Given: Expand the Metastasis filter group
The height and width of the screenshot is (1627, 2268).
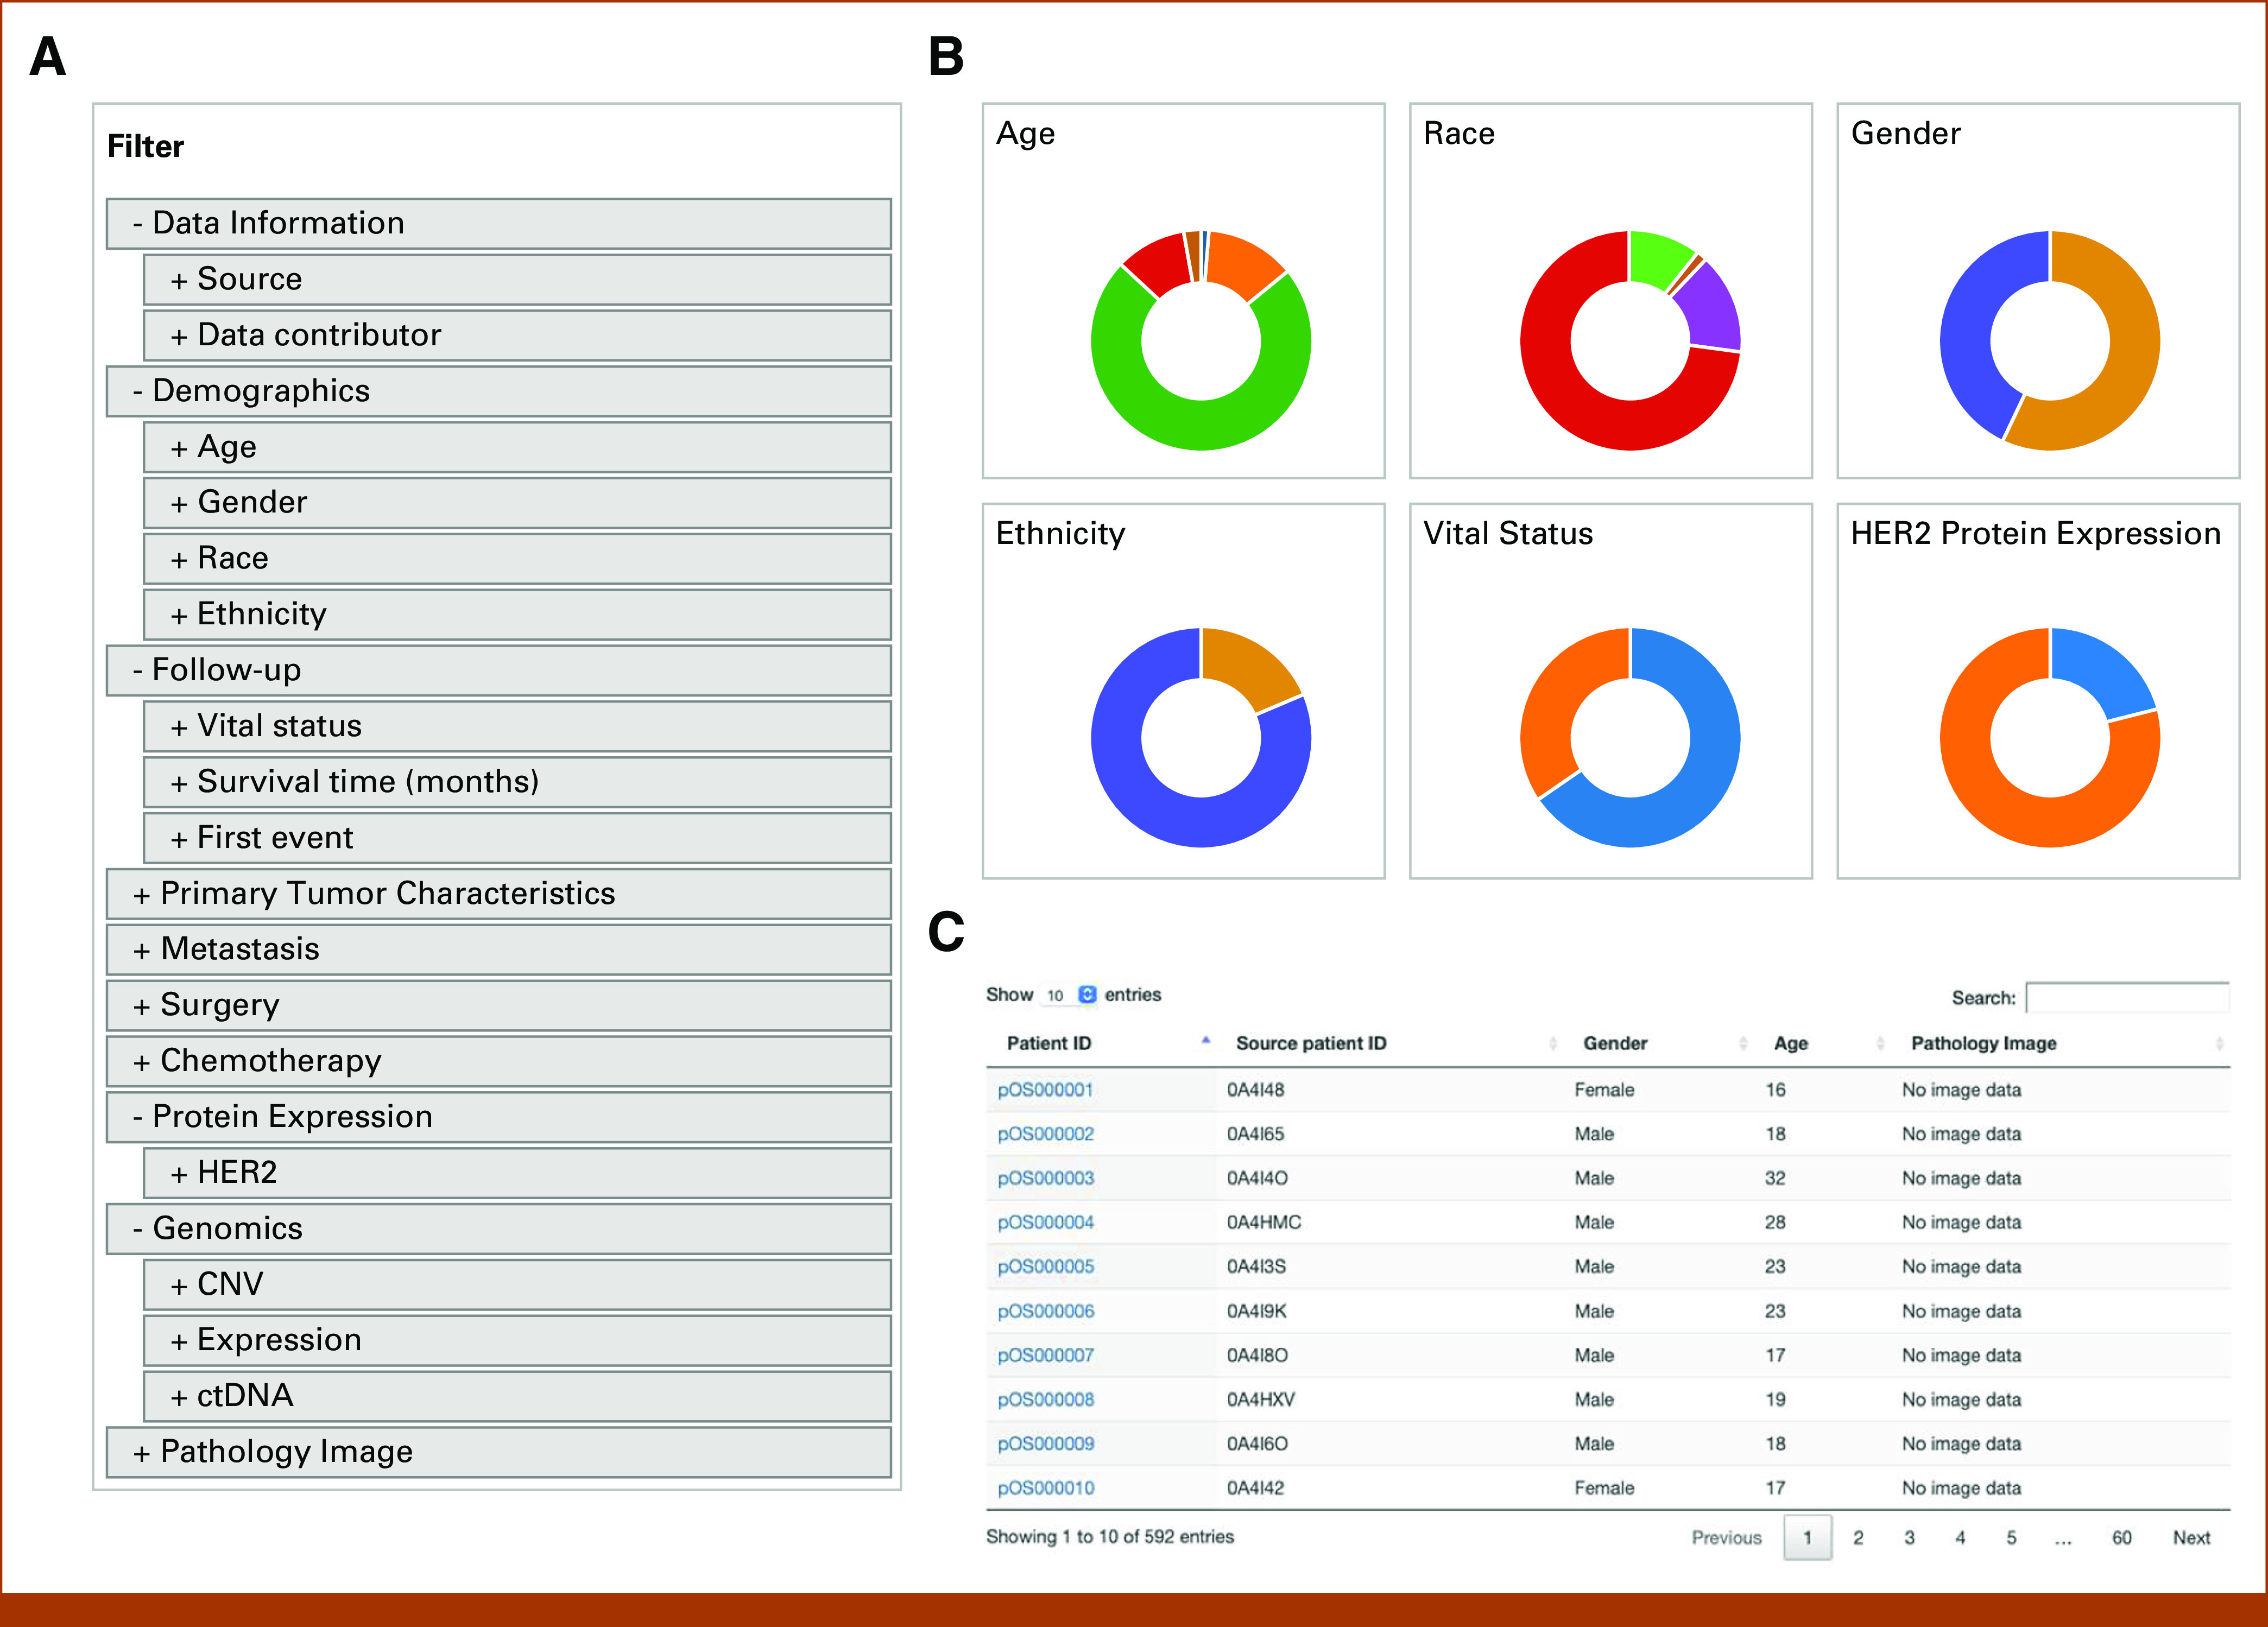Looking at the screenshot, I should tap(498, 949).
